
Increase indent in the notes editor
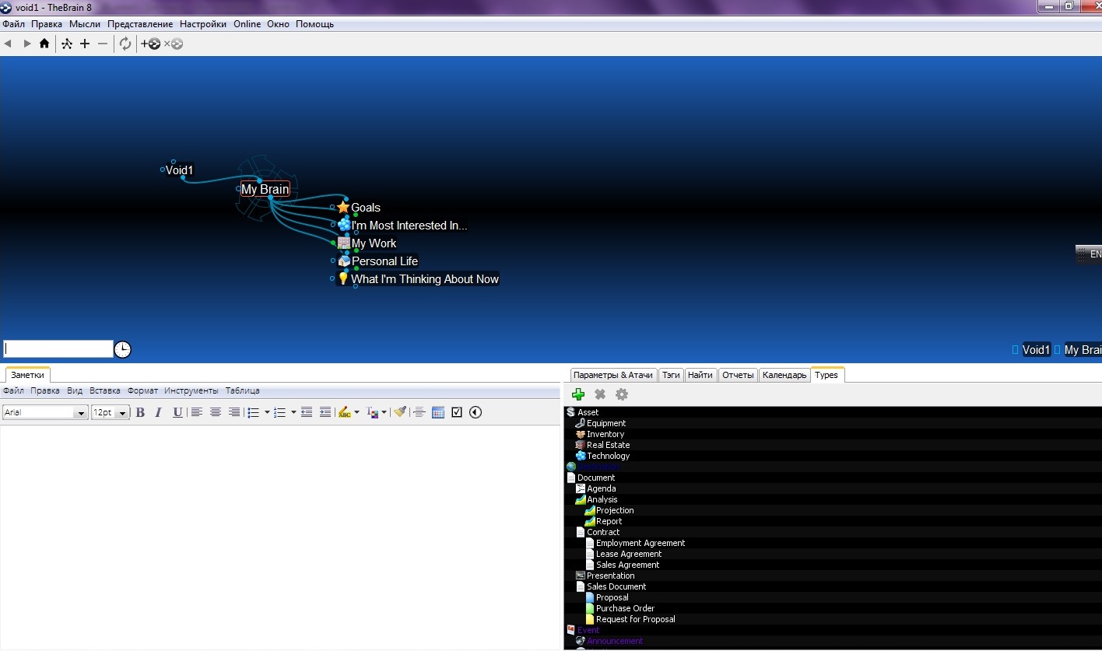click(325, 412)
